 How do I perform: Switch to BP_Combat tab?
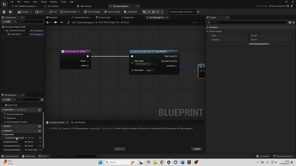(x=52, y=6)
